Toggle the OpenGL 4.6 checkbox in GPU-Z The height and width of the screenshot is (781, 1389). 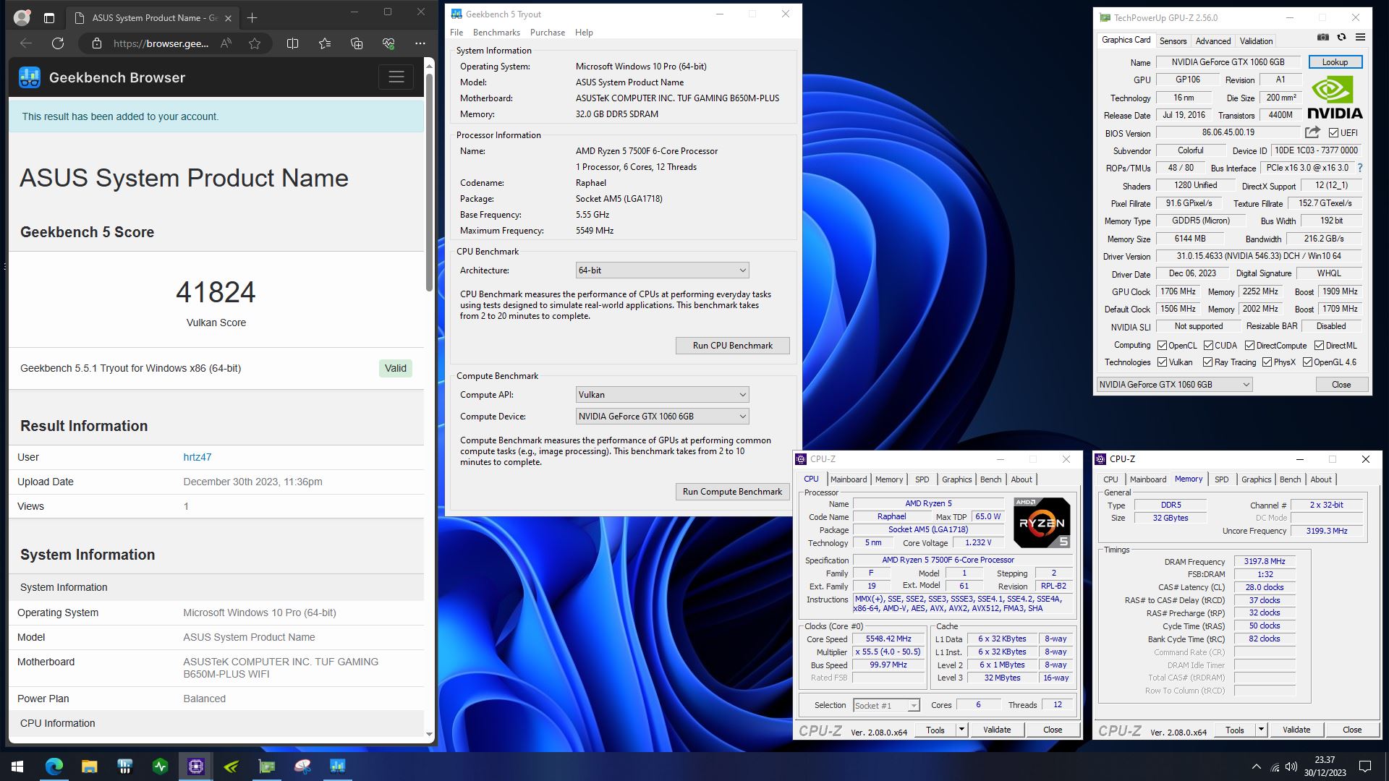(x=1307, y=362)
